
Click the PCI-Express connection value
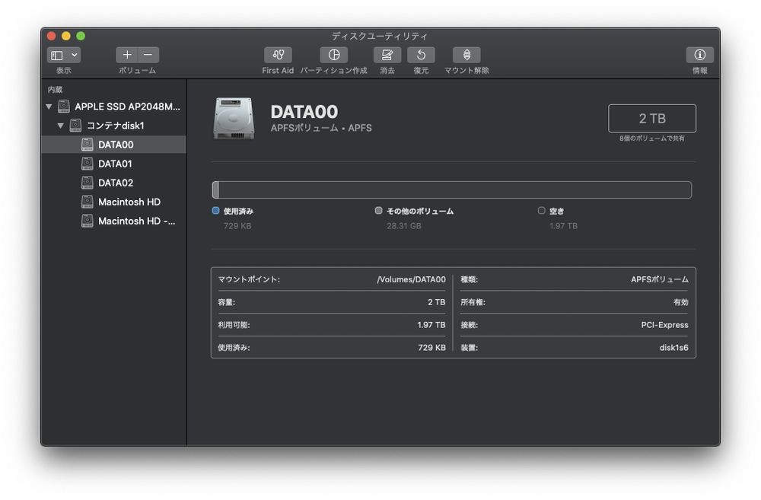tap(664, 325)
